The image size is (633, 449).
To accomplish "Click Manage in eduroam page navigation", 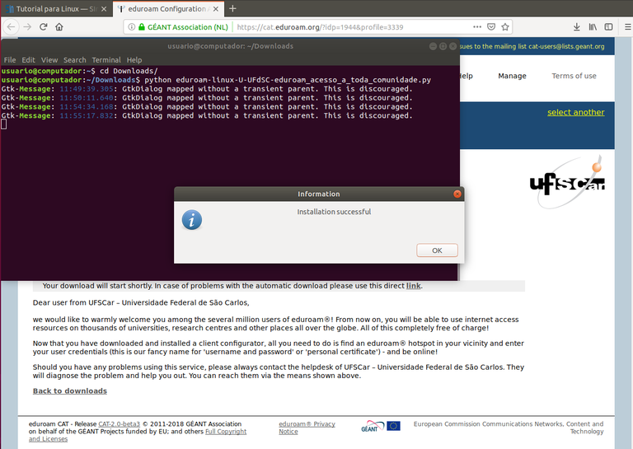I will (513, 76).
